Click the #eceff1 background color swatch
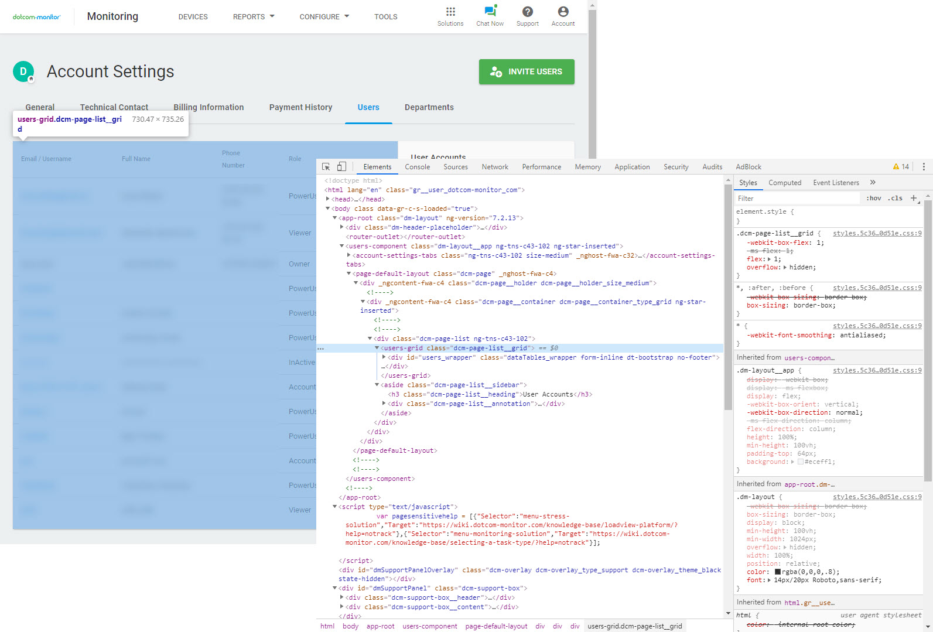 801,462
